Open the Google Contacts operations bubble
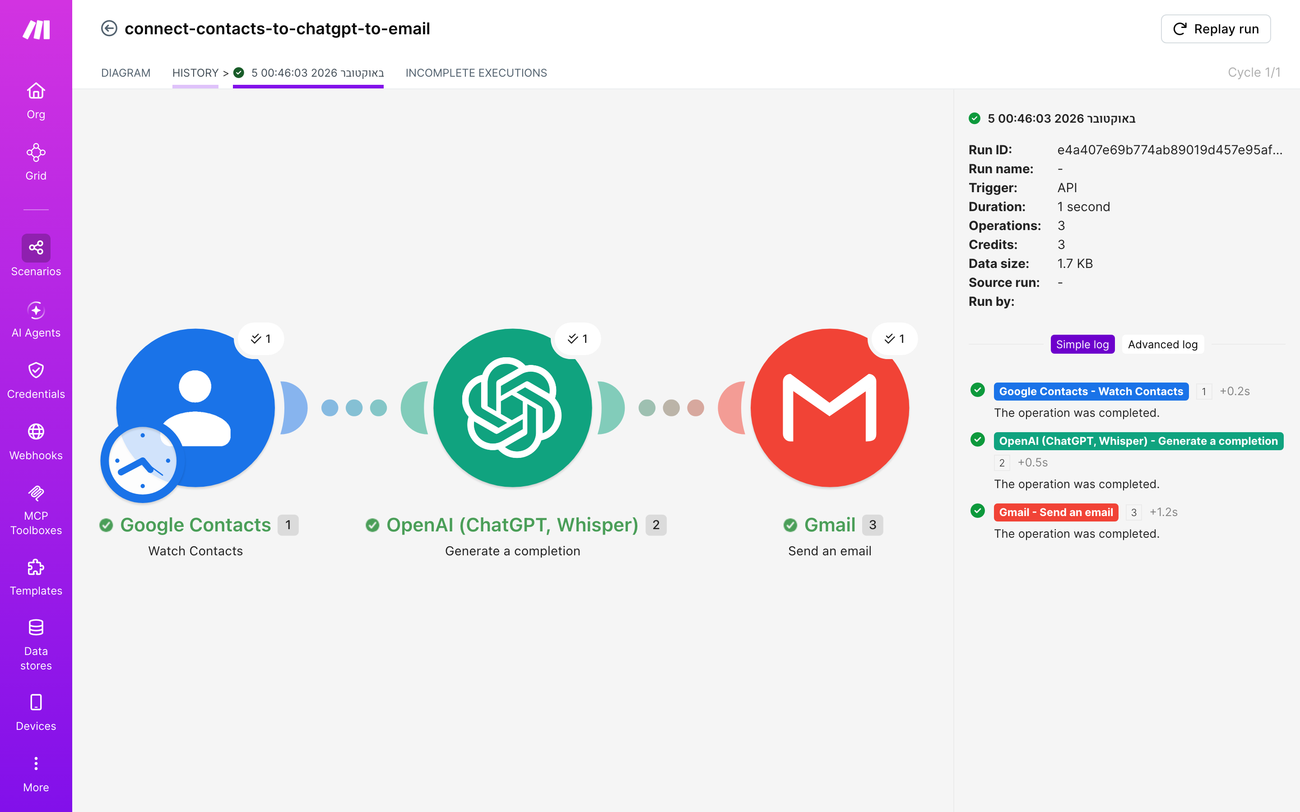This screenshot has height=812, width=1300. click(x=260, y=339)
